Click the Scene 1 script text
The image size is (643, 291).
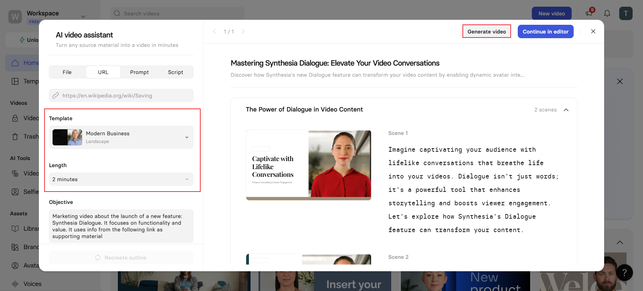(474, 190)
